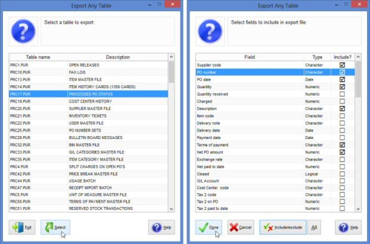Select PRC32.PUR BIN MASTER FILE row
Image resolution: width=370 pixels, height=244 pixels.
click(x=88, y=145)
